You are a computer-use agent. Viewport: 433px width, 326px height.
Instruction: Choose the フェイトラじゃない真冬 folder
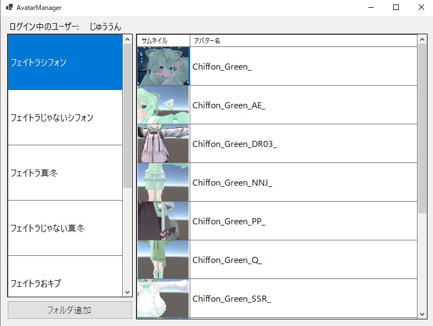[65, 228]
